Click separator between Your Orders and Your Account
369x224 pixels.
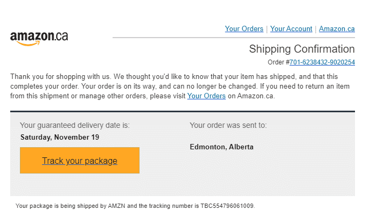coord(267,29)
